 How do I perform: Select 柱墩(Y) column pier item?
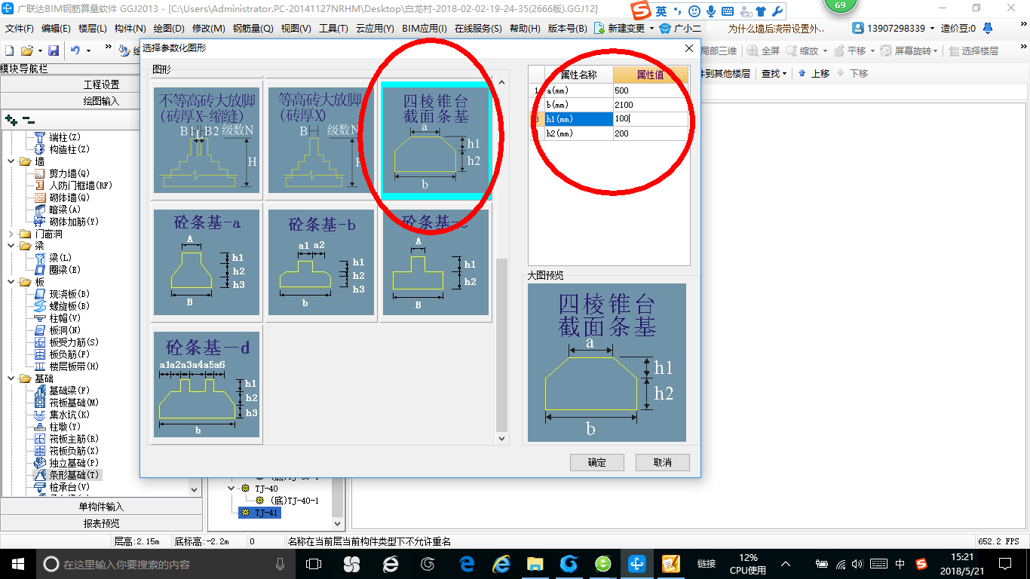tap(64, 427)
